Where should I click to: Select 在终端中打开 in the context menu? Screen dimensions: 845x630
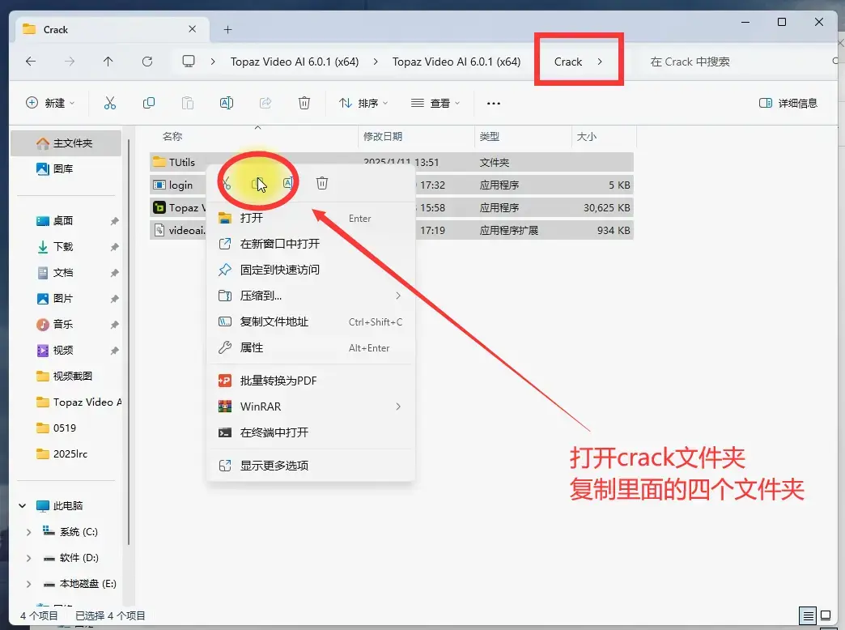click(311, 432)
